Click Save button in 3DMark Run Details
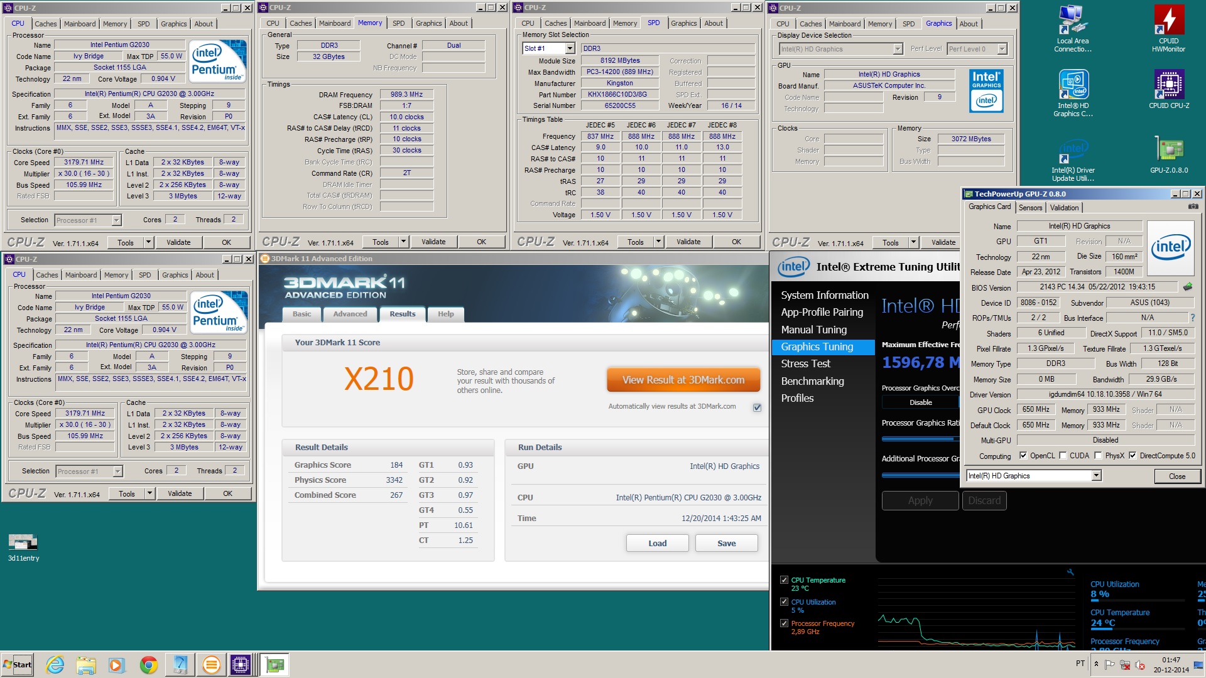This screenshot has height=678, width=1206. (x=726, y=543)
